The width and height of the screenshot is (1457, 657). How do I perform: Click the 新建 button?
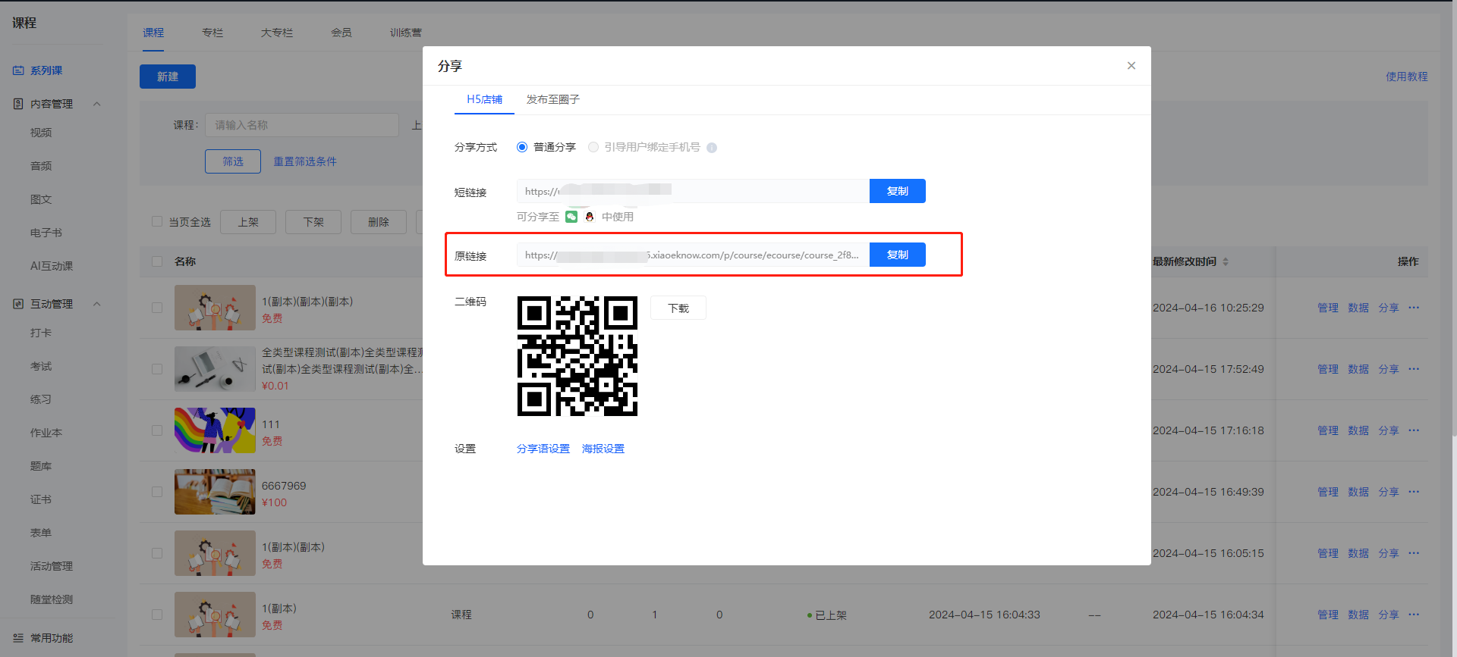coord(168,77)
